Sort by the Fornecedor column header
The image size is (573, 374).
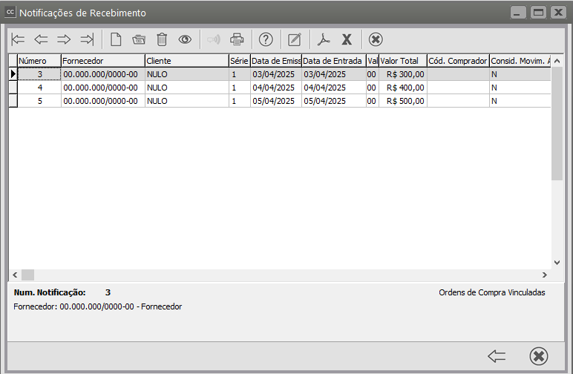(102, 60)
